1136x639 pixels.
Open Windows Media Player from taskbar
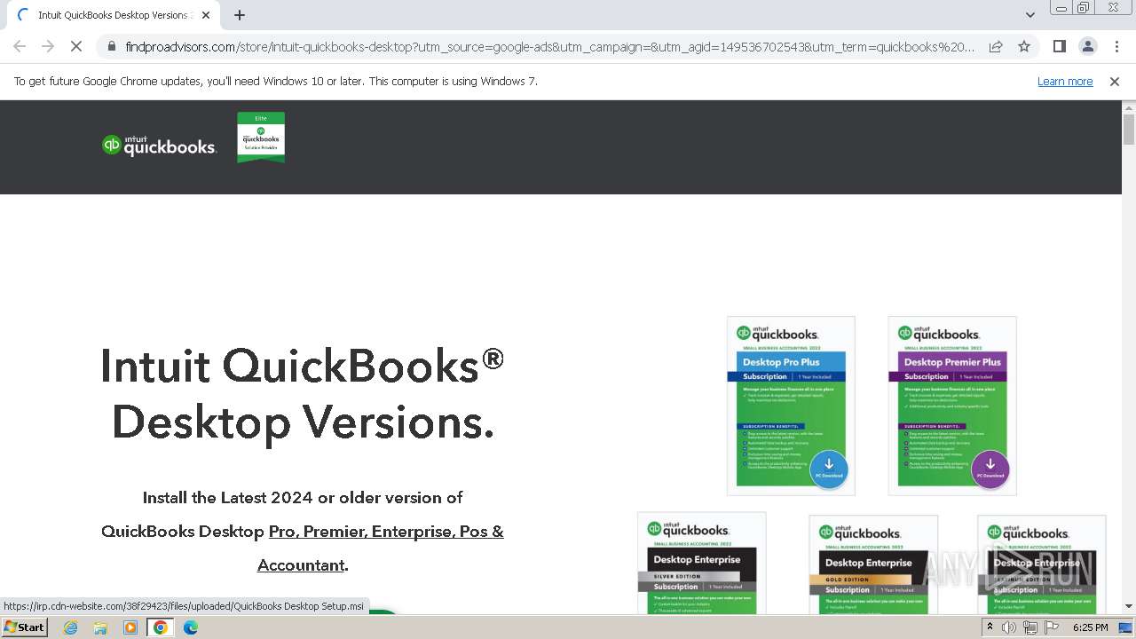(x=130, y=627)
